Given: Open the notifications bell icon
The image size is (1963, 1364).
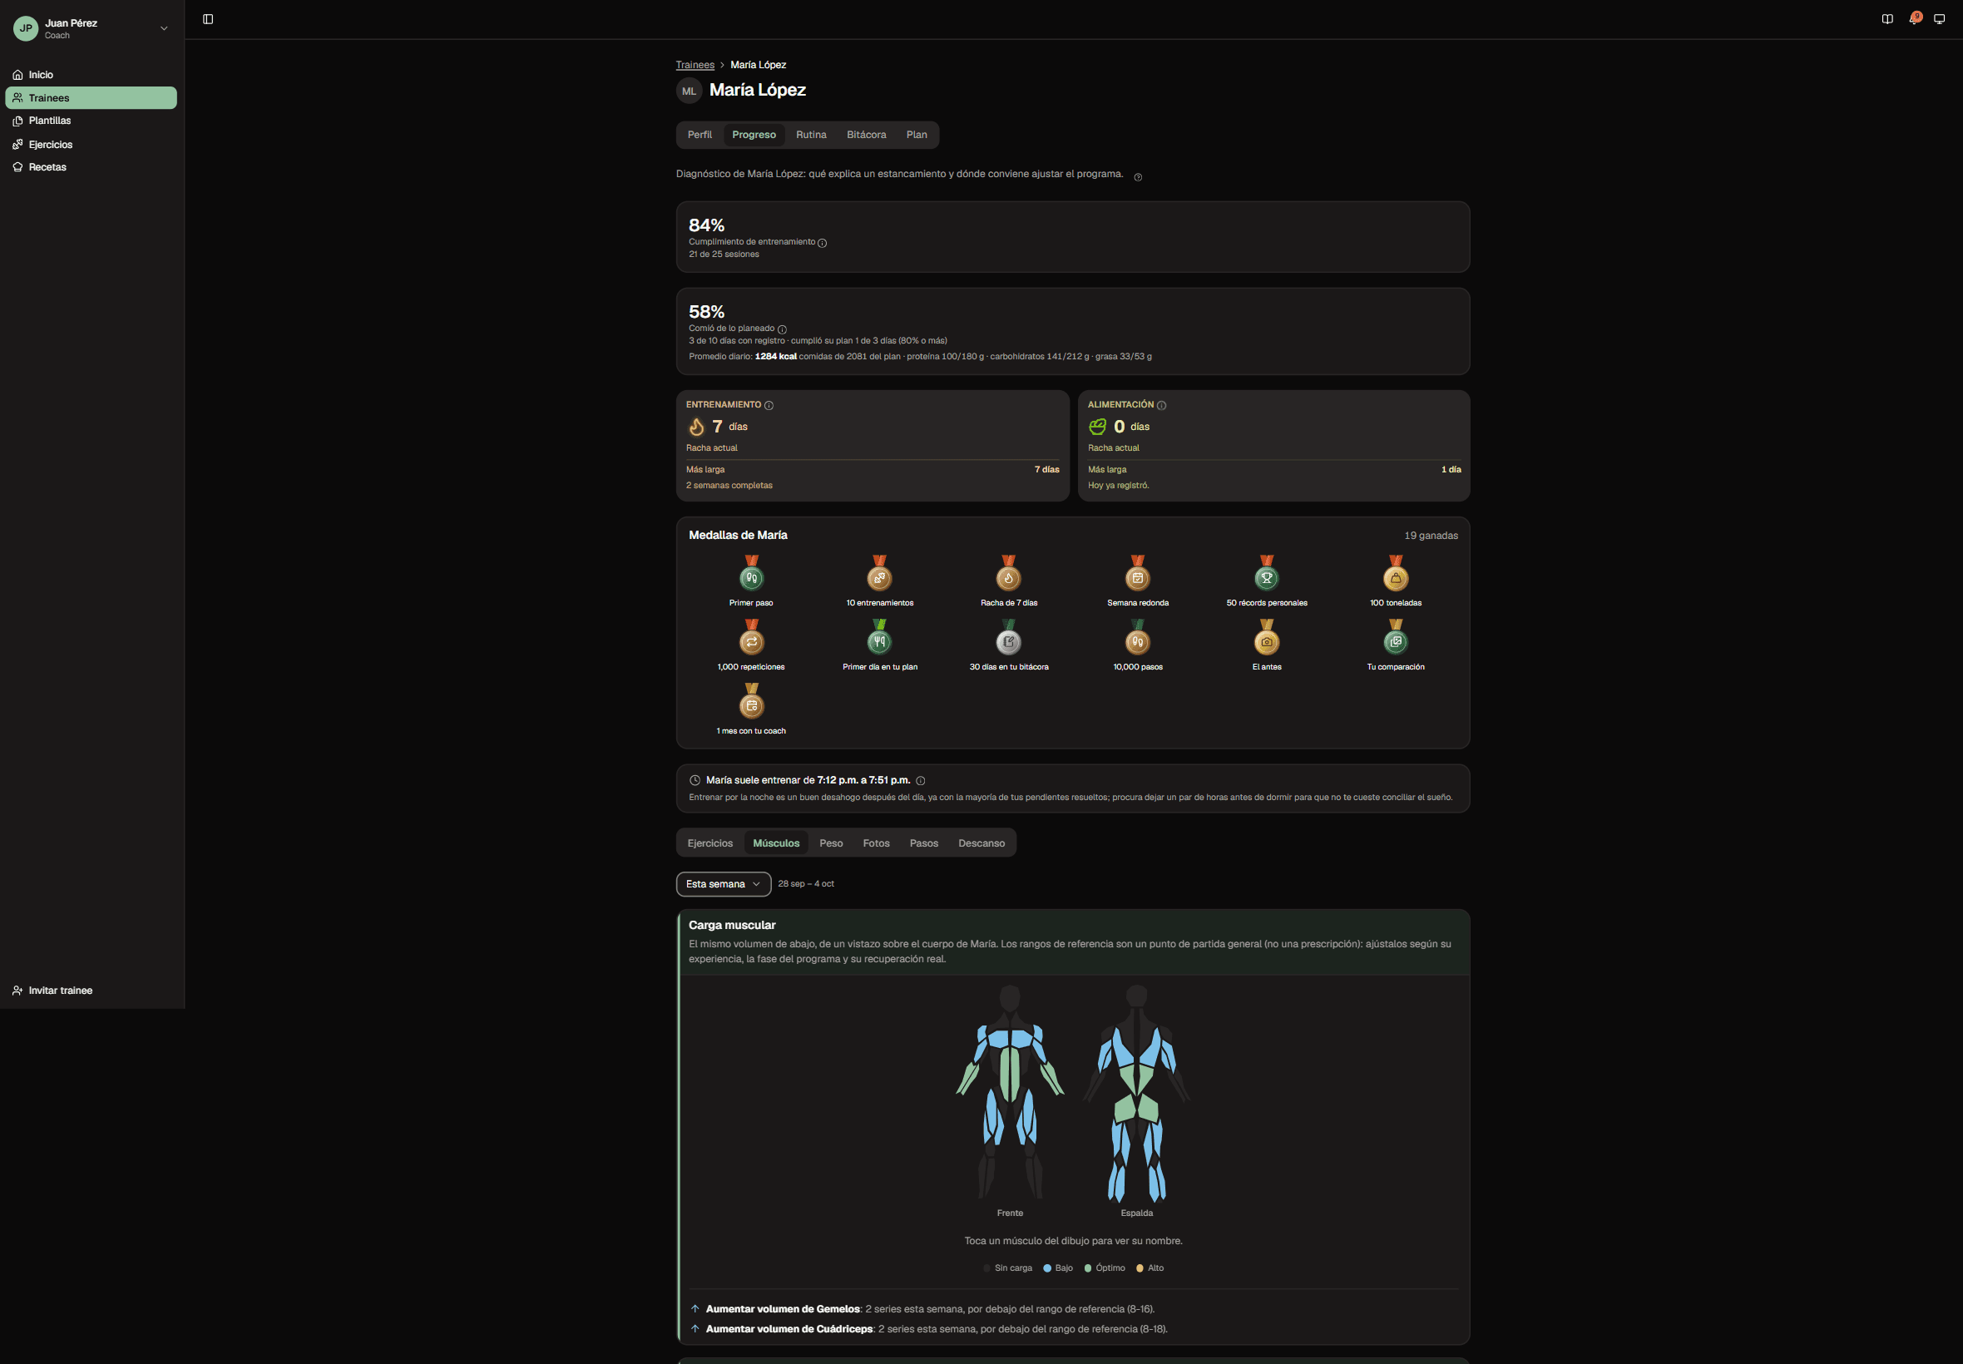Looking at the screenshot, I should (x=1913, y=19).
